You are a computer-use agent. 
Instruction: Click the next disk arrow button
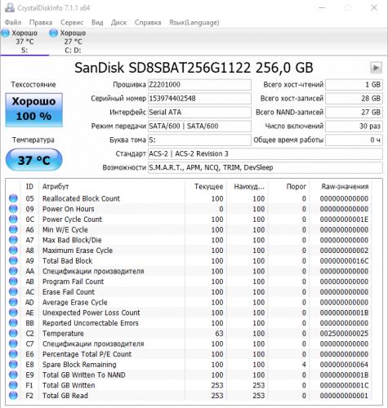tap(376, 68)
